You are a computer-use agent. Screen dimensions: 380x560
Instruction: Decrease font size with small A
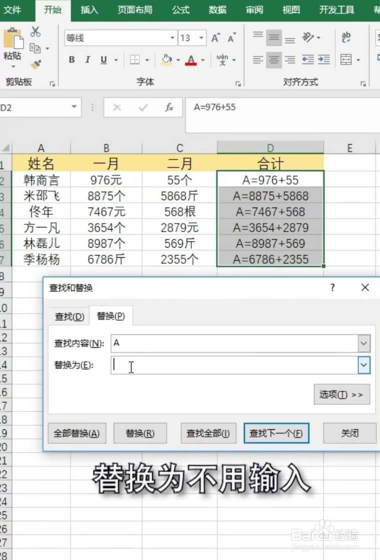[x=231, y=38]
